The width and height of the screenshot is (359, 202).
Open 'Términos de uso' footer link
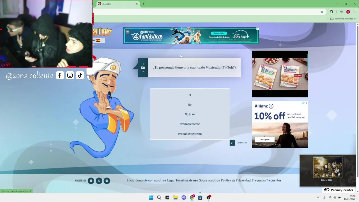tap(187, 180)
